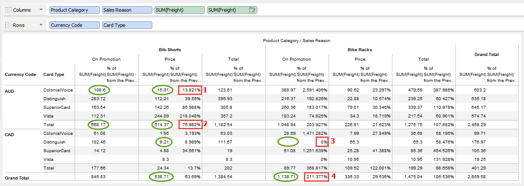The image size is (524, 186).
Task: Select the CAD row header
Action: pyautogui.click(x=10, y=134)
